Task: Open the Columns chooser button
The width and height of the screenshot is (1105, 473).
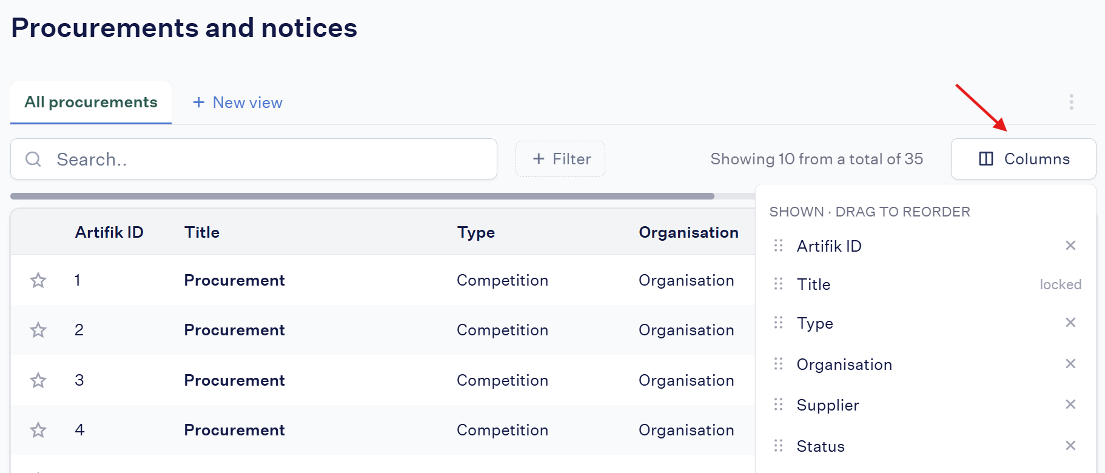Action: (x=1023, y=159)
